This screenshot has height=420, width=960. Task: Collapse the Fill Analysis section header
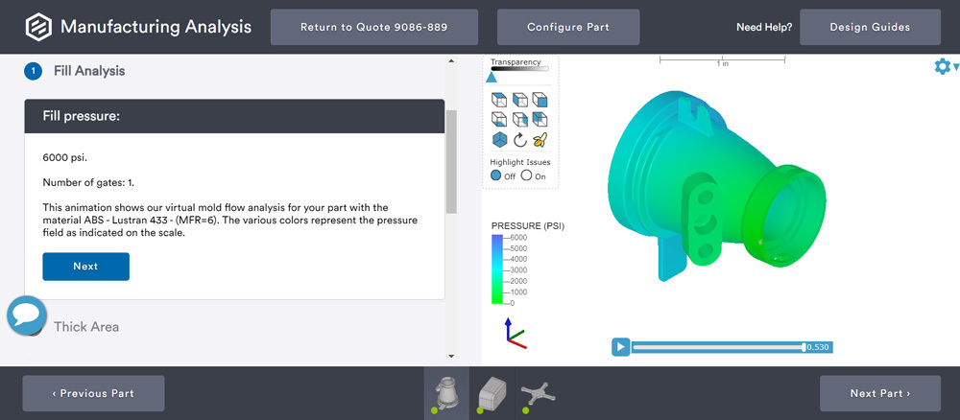(x=89, y=71)
